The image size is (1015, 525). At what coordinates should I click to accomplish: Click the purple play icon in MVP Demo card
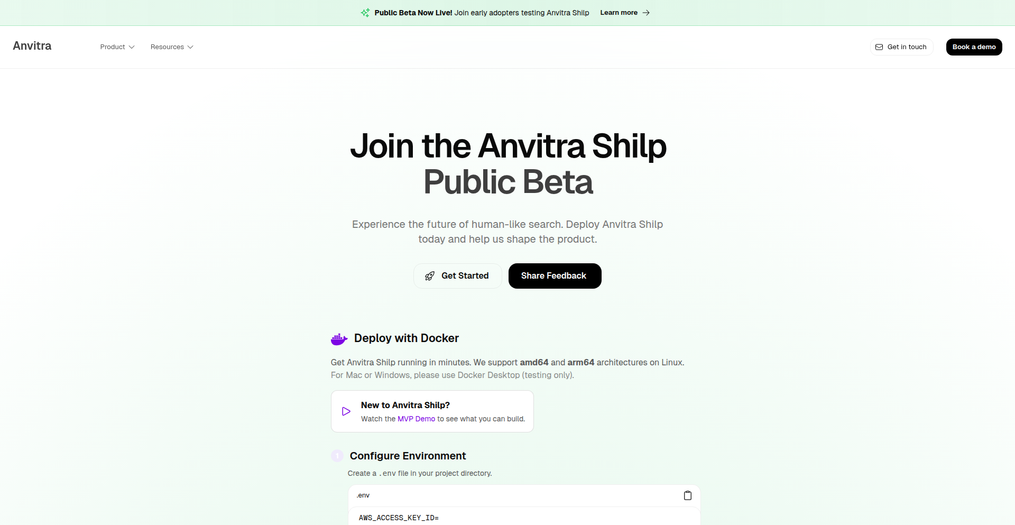pyautogui.click(x=346, y=411)
